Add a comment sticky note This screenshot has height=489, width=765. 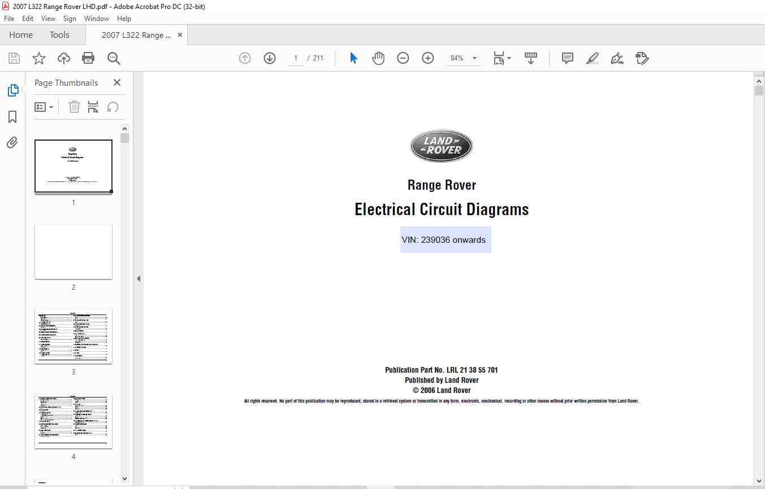(x=568, y=58)
